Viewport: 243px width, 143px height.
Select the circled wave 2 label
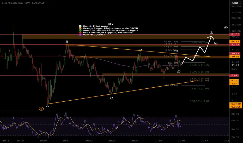click(179, 71)
